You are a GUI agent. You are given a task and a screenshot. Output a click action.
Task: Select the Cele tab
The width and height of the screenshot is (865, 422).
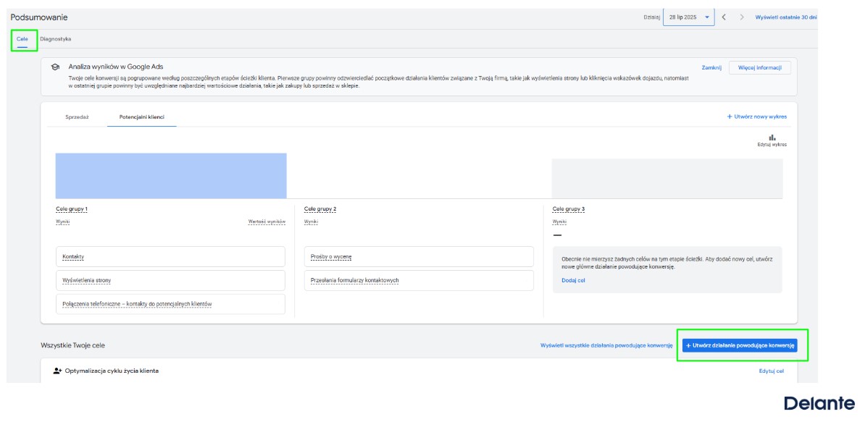tap(22, 39)
